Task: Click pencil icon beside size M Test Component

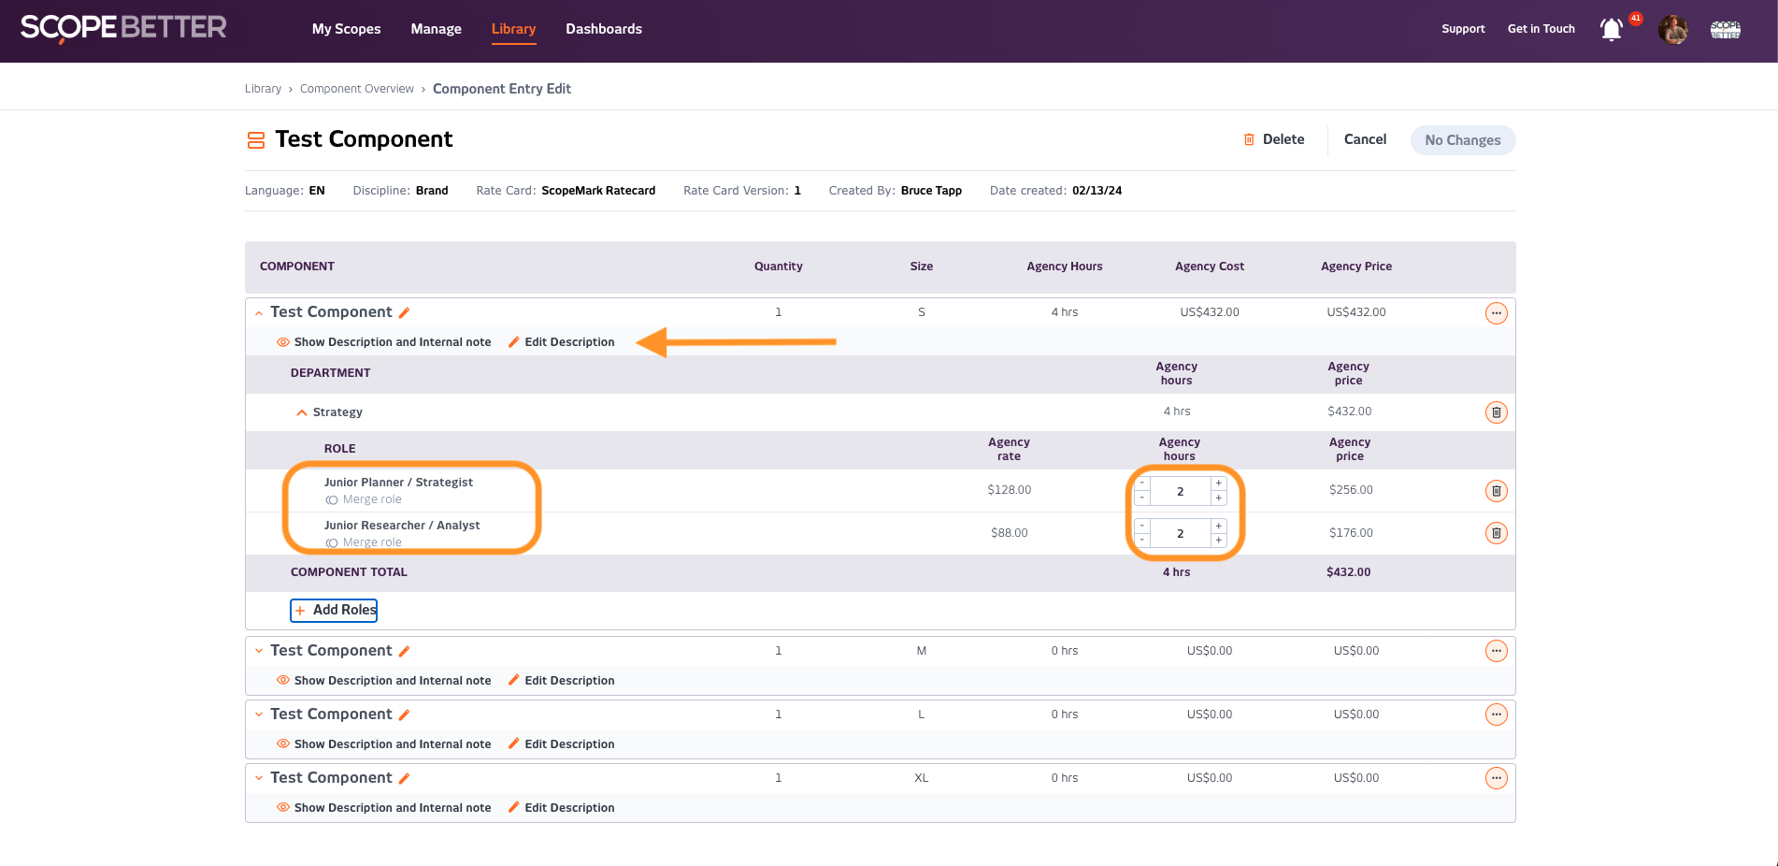Action: pyautogui.click(x=404, y=652)
